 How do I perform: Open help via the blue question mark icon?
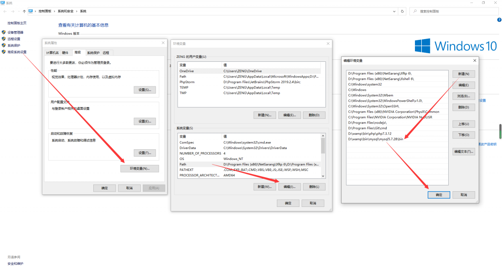[x=499, y=20]
